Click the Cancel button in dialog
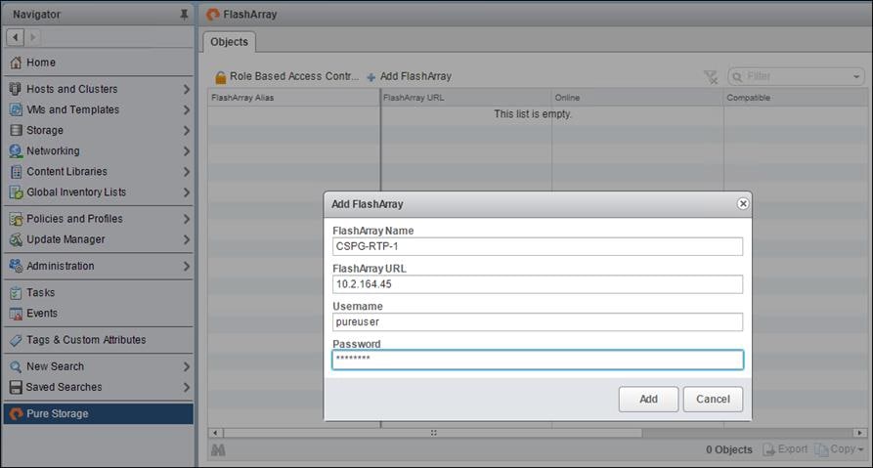 (x=713, y=399)
